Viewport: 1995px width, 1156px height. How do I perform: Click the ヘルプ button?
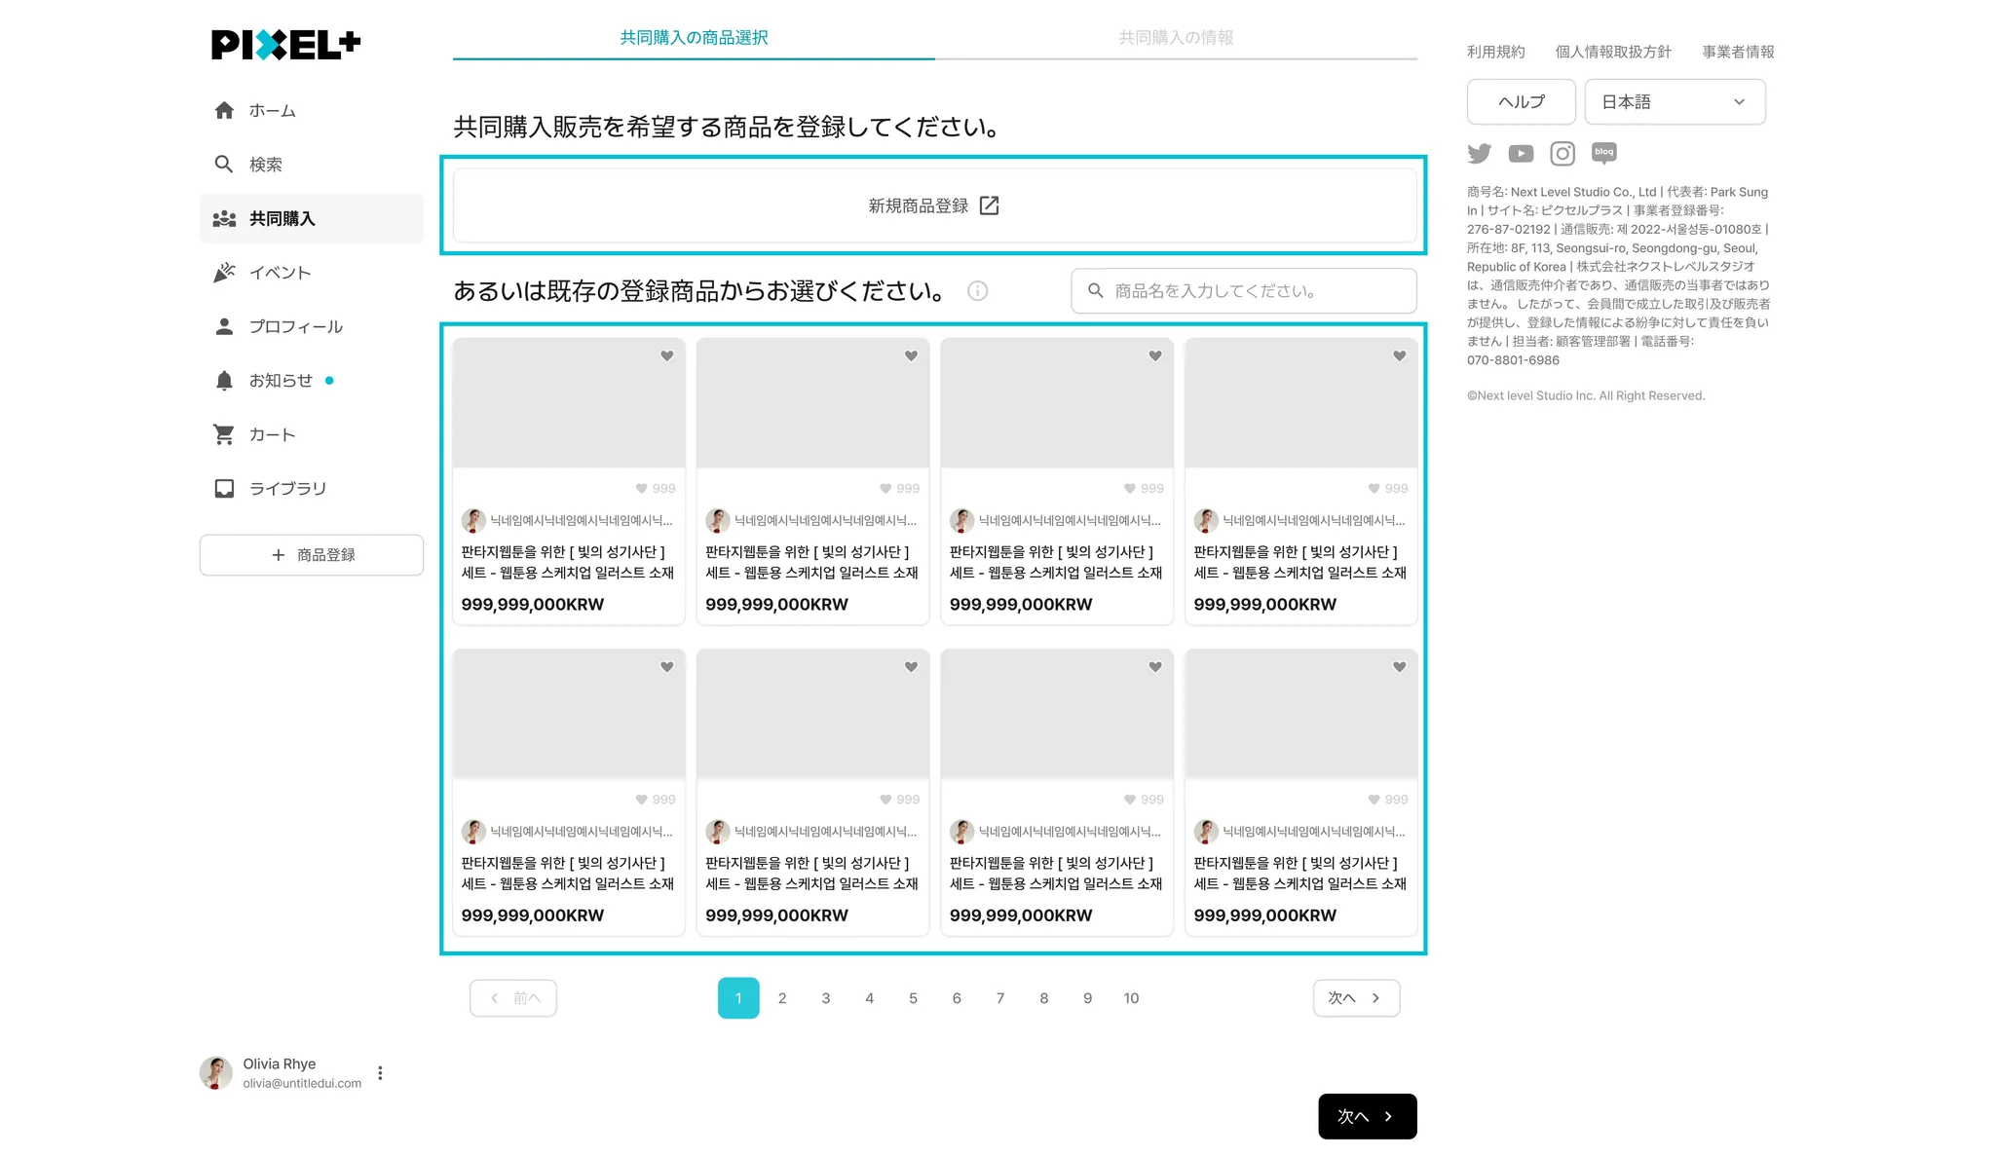[1521, 102]
